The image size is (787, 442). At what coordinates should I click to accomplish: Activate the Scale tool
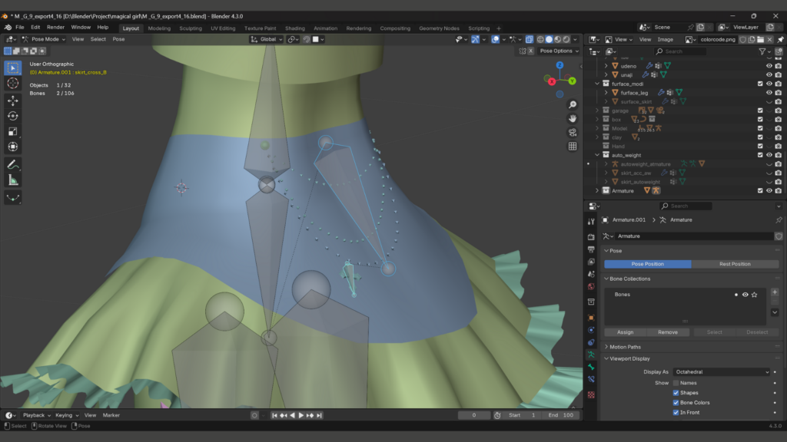point(13,131)
